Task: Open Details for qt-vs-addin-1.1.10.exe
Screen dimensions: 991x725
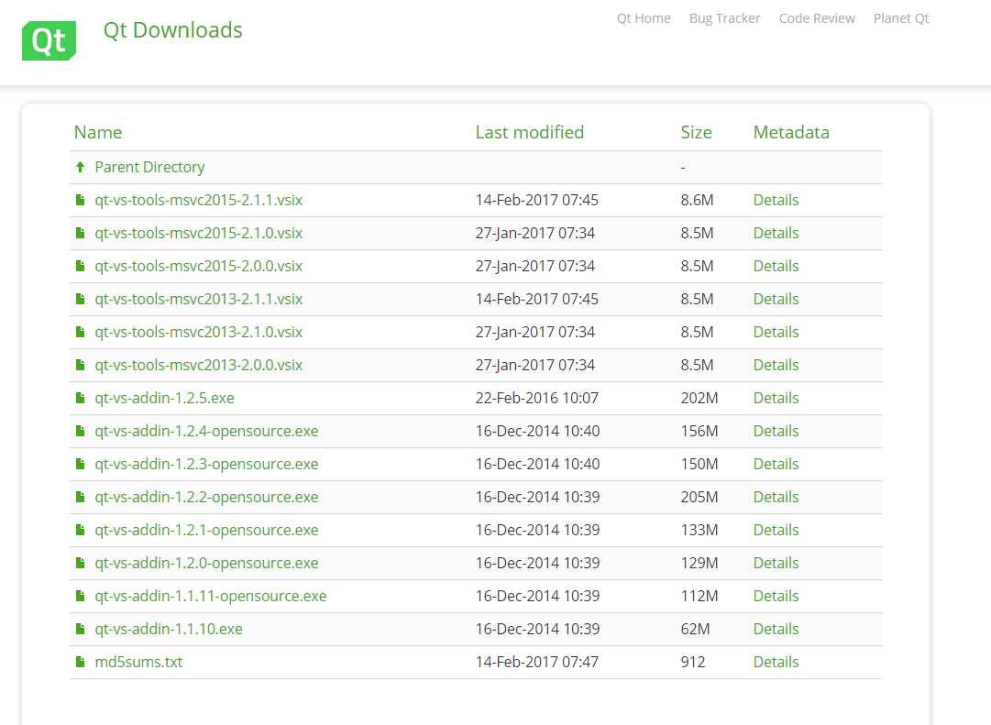Action: [776, 628]
